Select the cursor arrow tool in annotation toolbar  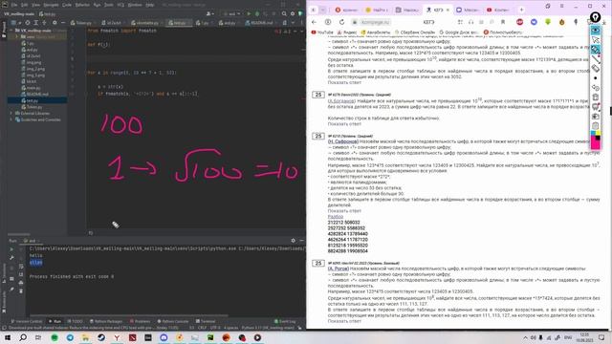pos(595,40)
